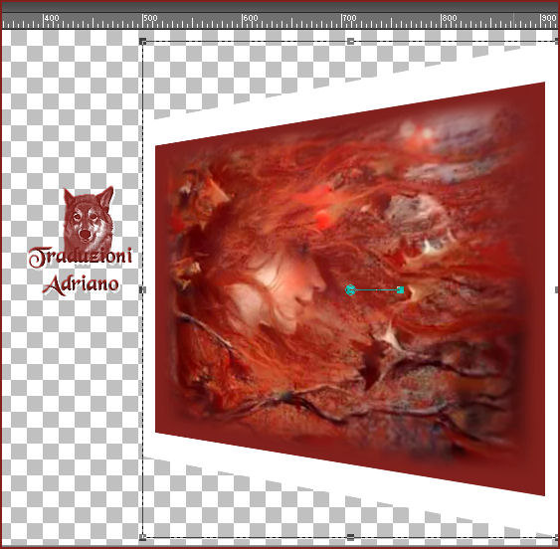Image resolution: width=560 pixels, height=549 pixels.
Task: Click the transparent canvas below the watermark
Action: point(72,411)
